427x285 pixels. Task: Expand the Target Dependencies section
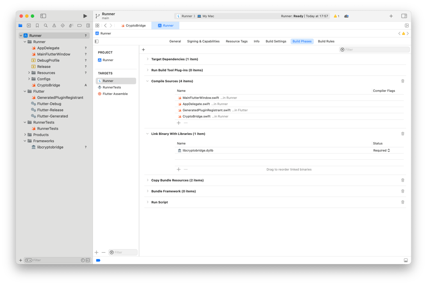(148, 59)
